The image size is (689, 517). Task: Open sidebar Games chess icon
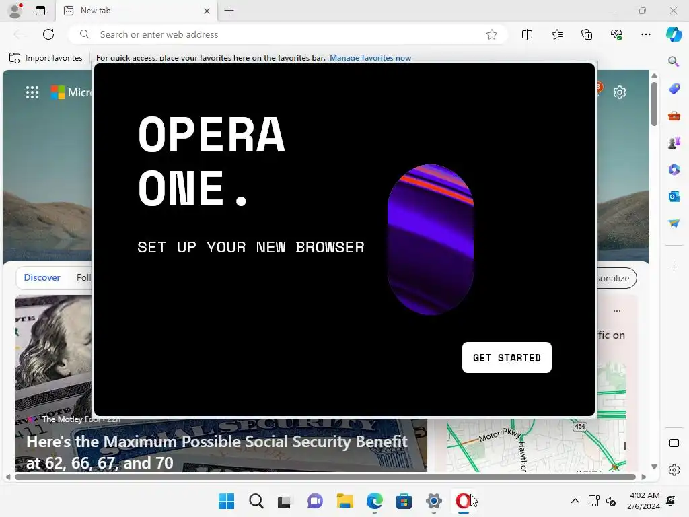(x=674, y=143)
